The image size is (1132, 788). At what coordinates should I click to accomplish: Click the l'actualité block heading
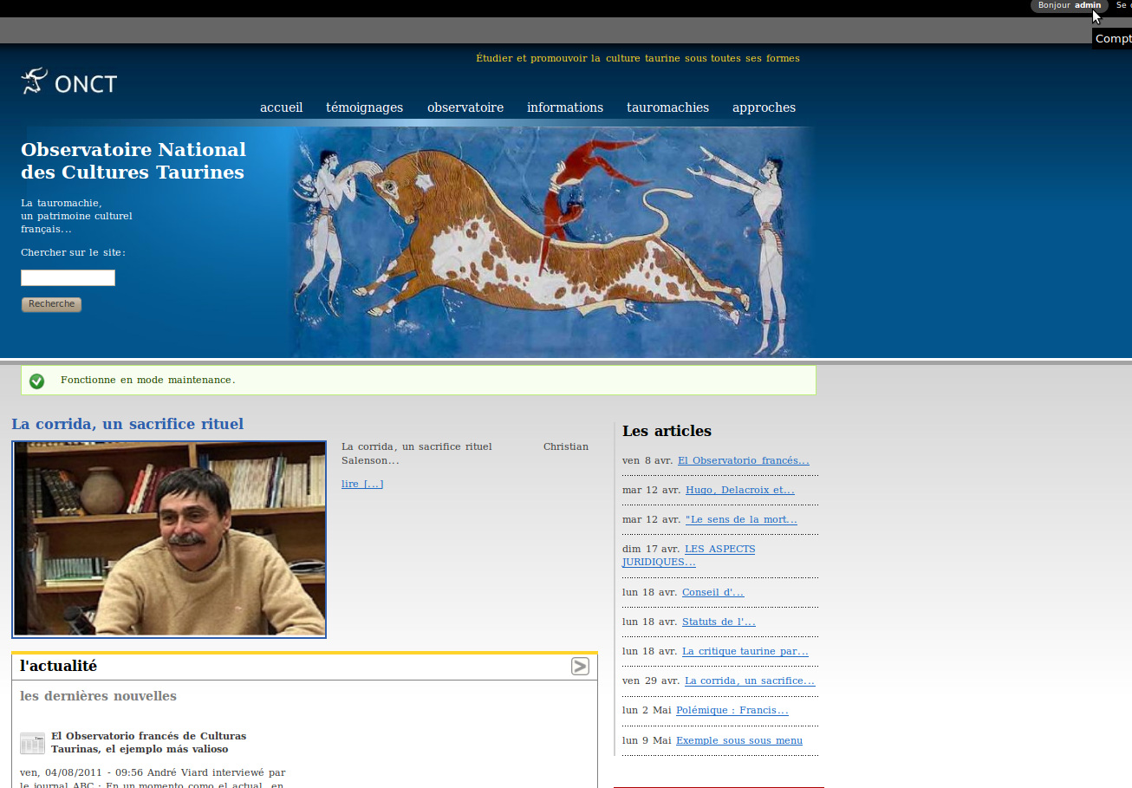click(58, 666)
